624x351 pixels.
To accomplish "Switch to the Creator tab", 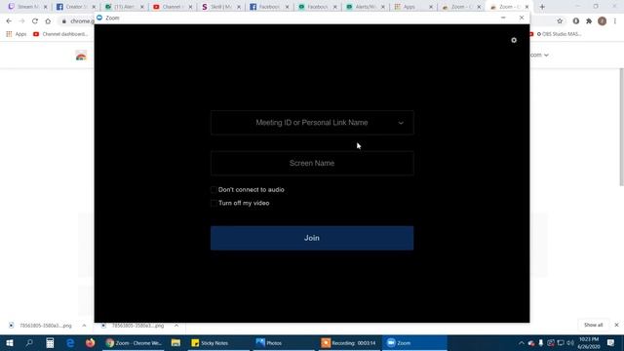I will [x=76, y=7].
